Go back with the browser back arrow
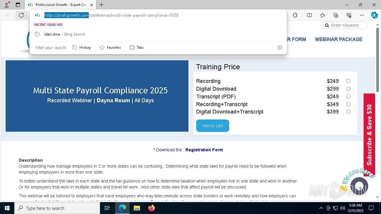The width and height of the screenshot is (381, 214). pos(8,15)
